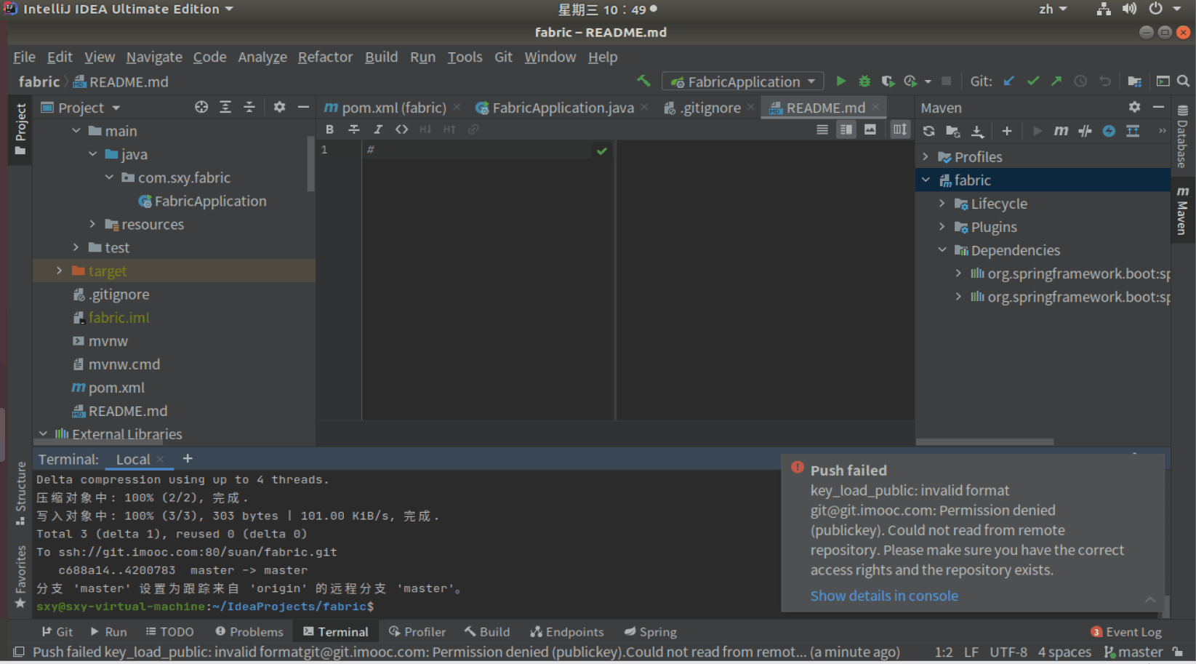
Task: Switch Markdown view to preview only
Action: [x=870, y=129]
